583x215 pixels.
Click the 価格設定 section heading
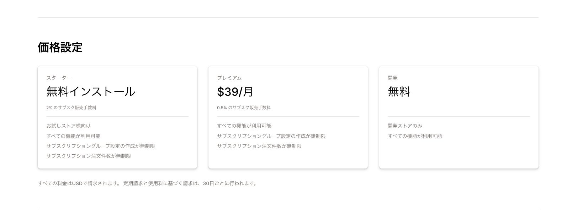pos(60,47)
